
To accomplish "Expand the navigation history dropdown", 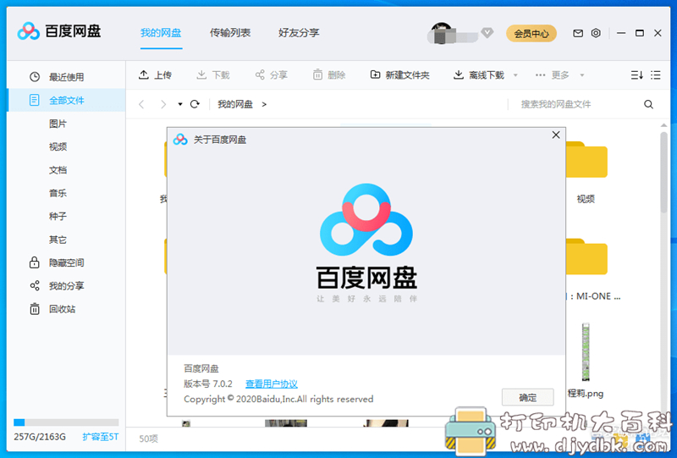I will click(x=180, y=104).
